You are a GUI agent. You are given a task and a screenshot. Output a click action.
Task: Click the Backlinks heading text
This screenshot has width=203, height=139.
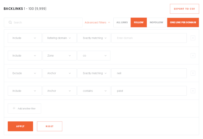click(x=13, y=9)
